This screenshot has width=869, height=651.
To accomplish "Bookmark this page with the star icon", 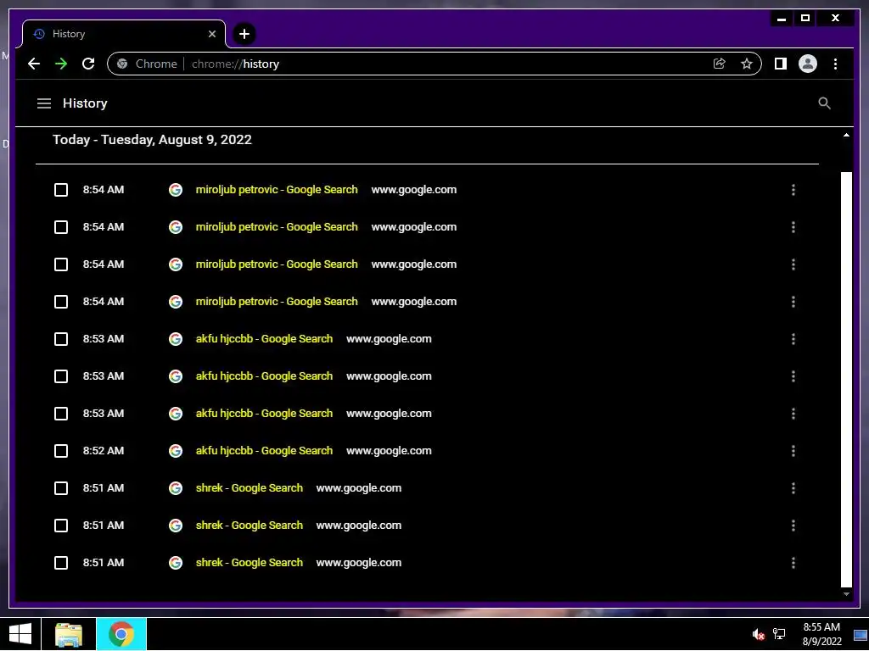I will 747,64.
